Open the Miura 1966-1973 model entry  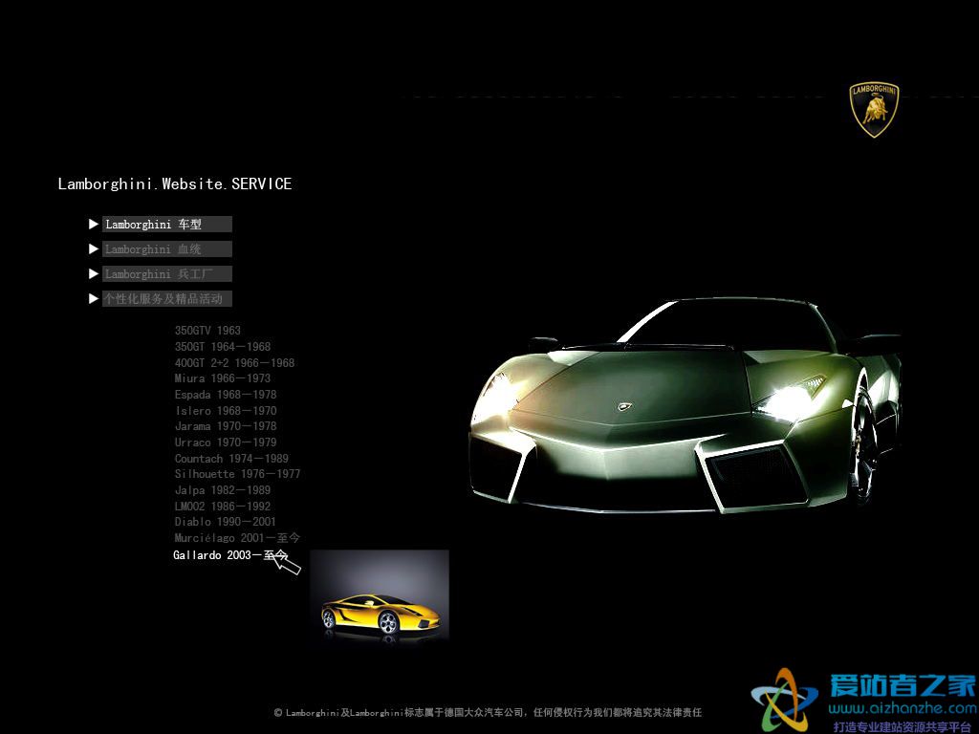coord(222,378)
